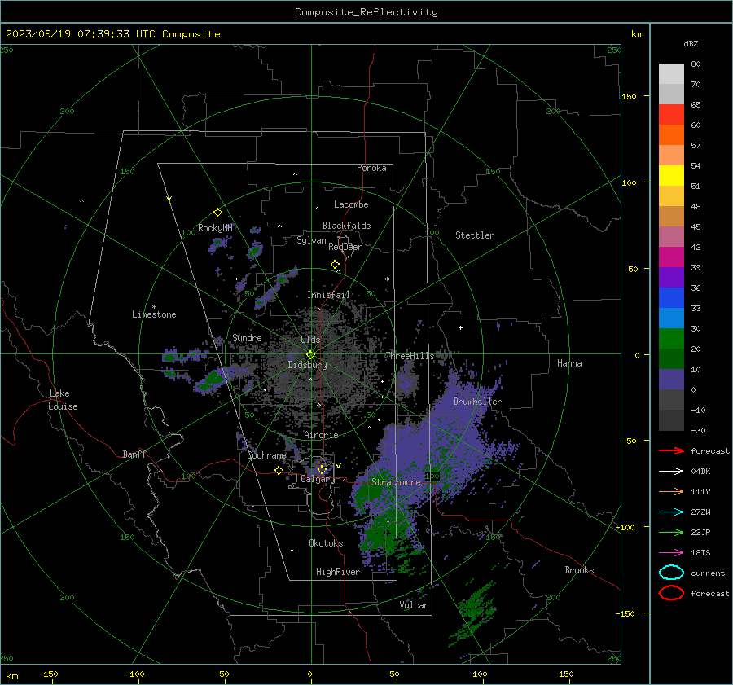Screen dimensions: 733x685
Task: Click the Cochrane city label
Action: click(266, 455)
